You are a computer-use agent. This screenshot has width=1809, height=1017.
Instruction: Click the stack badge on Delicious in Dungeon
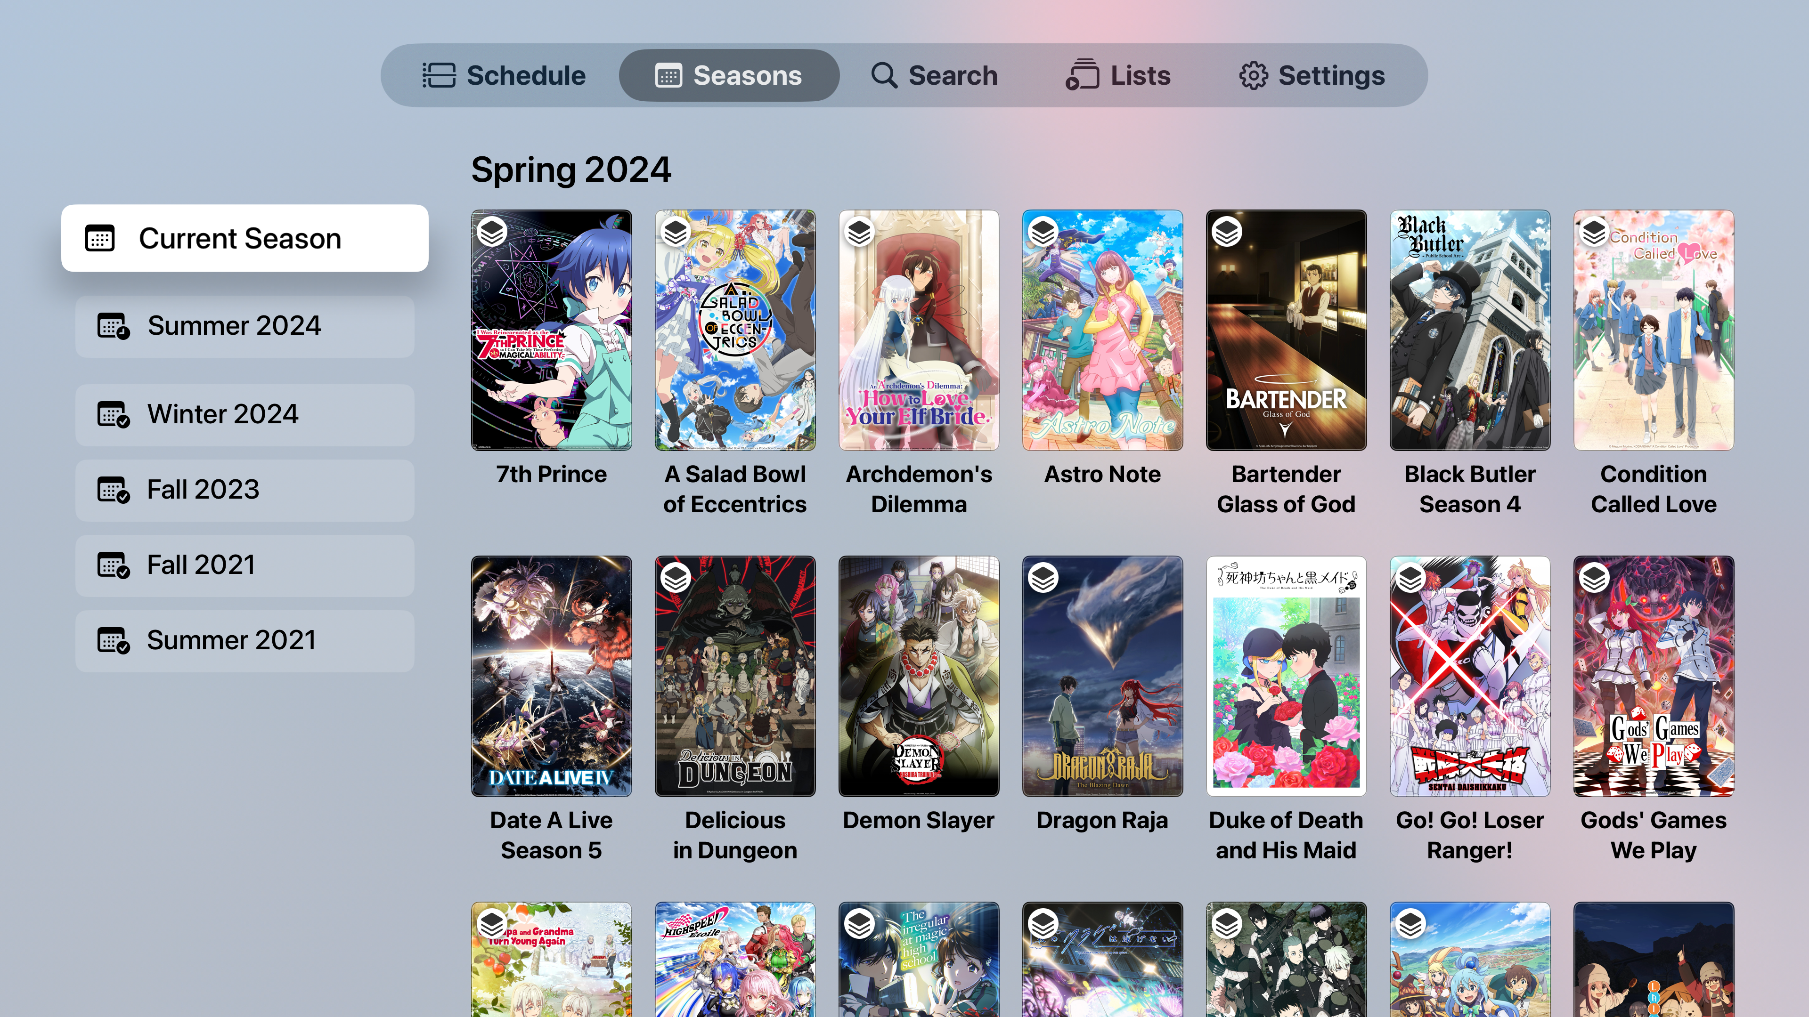676,578
